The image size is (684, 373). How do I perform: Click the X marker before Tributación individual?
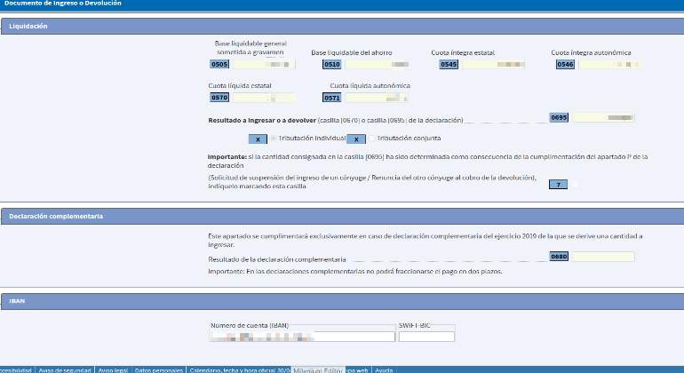pyautogui.click(x=258, y=139)
